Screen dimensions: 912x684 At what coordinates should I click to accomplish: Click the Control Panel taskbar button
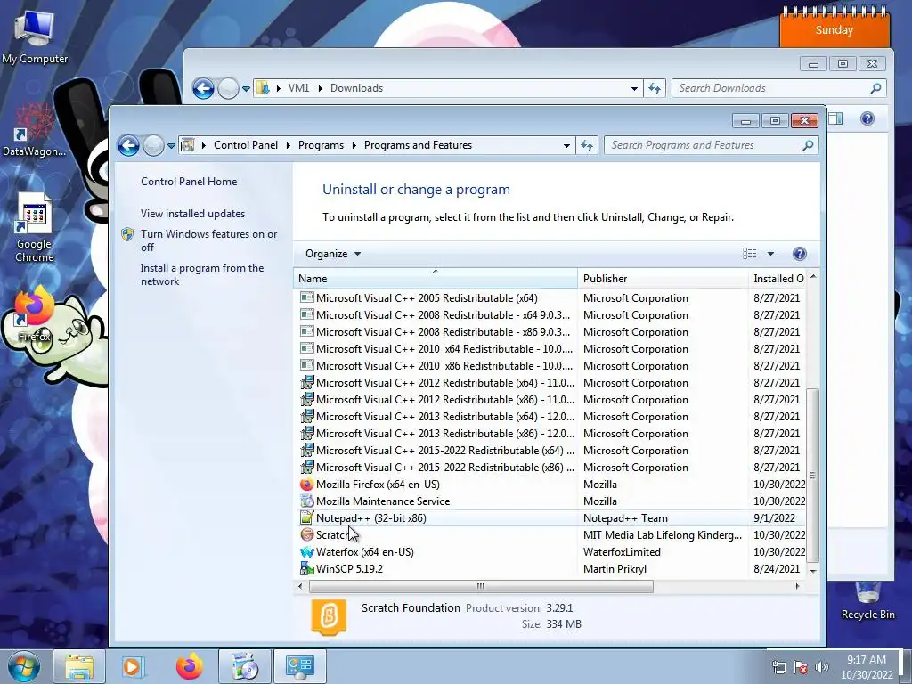tap(299, 666)
